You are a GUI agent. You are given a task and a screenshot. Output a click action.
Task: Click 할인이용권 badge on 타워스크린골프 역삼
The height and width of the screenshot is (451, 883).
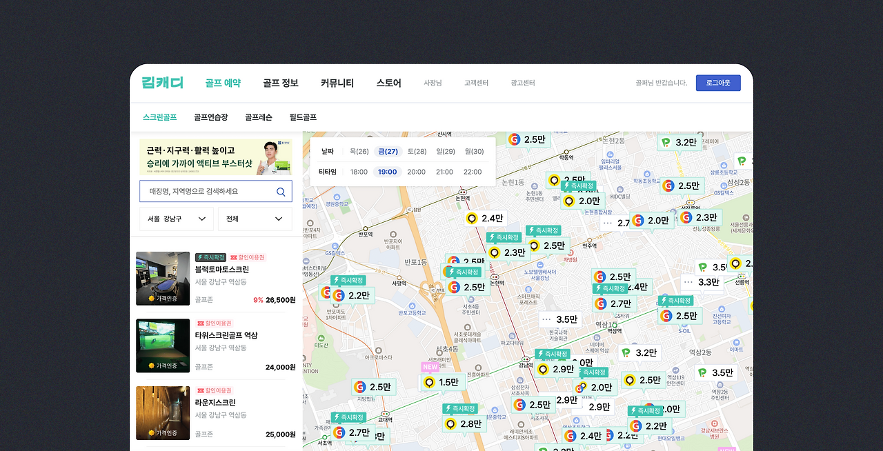pyautogui.click(x=214, y=323)
